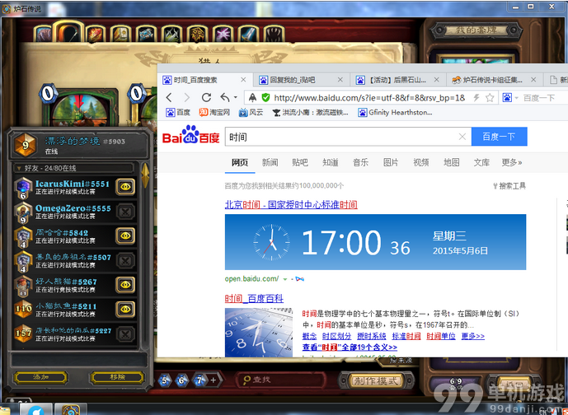
Task: Reload the Baidu page
Action: (x=206, y=97)
